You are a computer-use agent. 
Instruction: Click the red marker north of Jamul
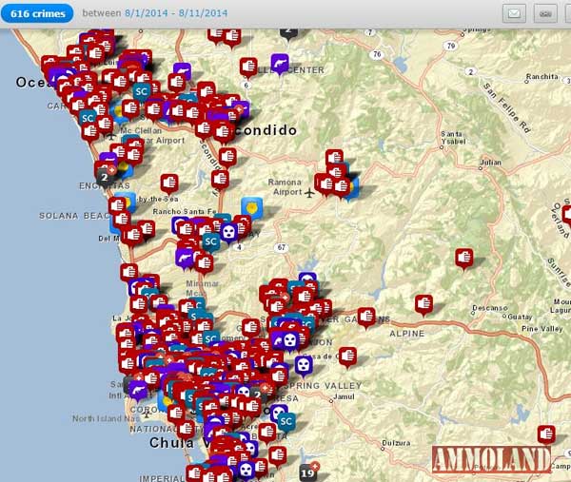point(347,356)
